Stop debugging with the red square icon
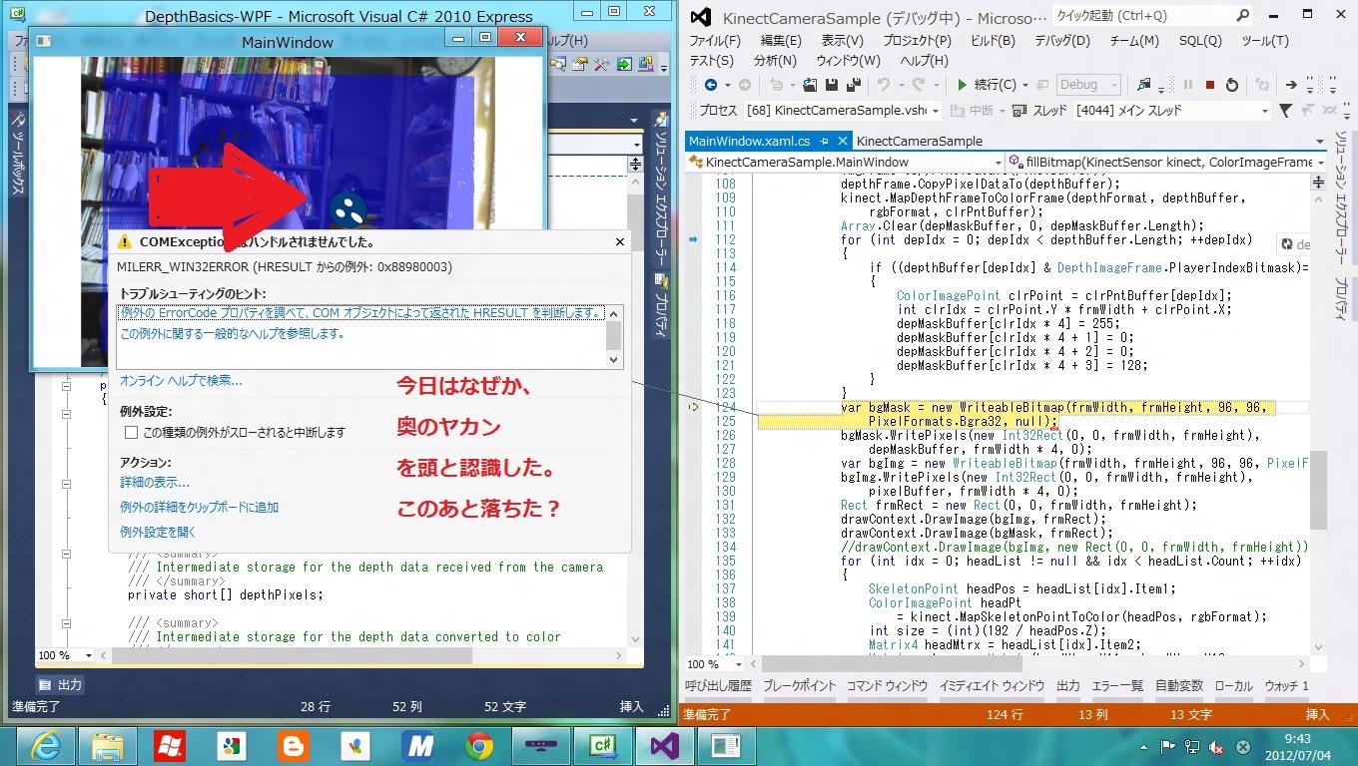 1210,85
